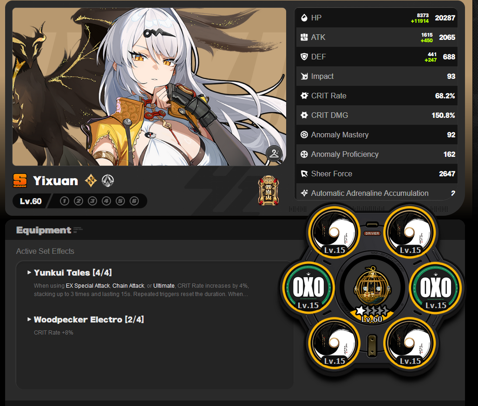Select mindscape cinema node 3
Screen dimensions: 478x406
pyautogui.click(x=92, y=201)
